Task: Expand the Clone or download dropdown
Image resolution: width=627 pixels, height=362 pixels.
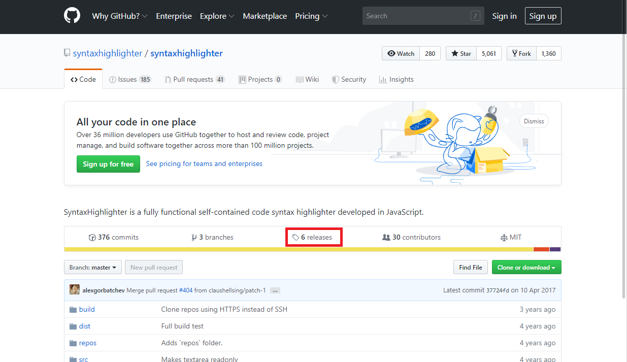Action: coord(526,267)
